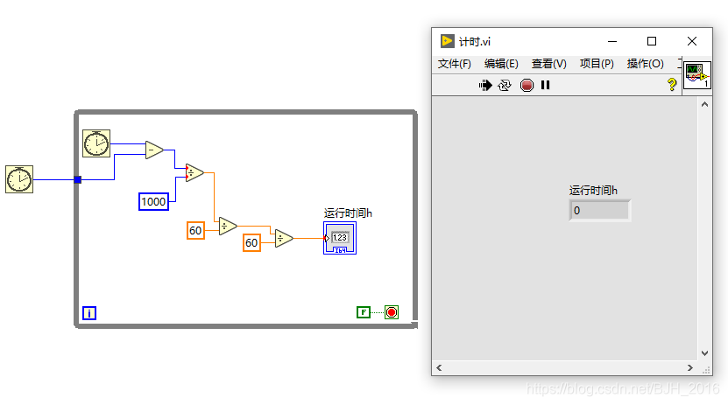Open the 编辑(E) menu
728x405 pixels.
[x=501, y=64]
